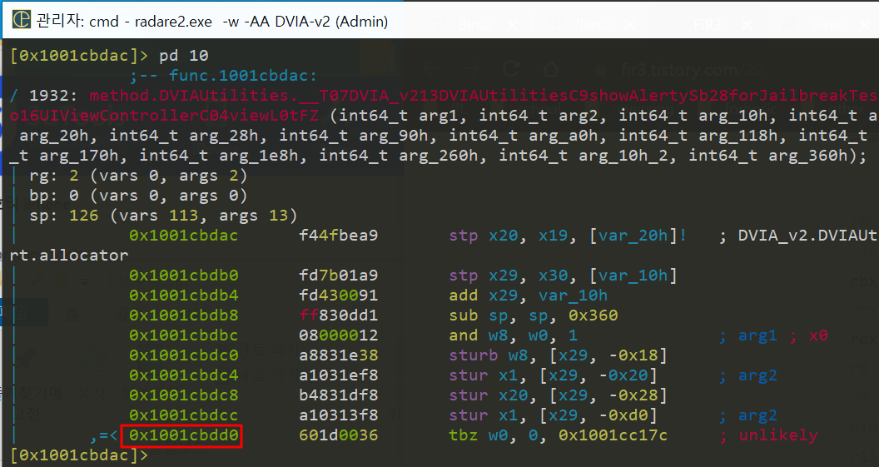Click the 'stp x20, x19, [var_20h]!' instruction
This screenshot has height=467, width=879.
(x=568, y=236)
